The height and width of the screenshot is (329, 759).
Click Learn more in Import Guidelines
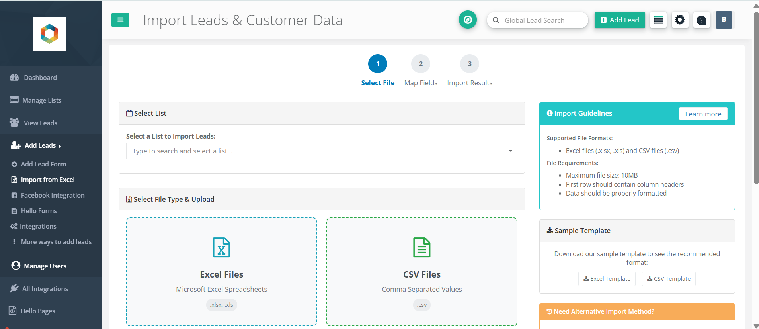(703, 114)
